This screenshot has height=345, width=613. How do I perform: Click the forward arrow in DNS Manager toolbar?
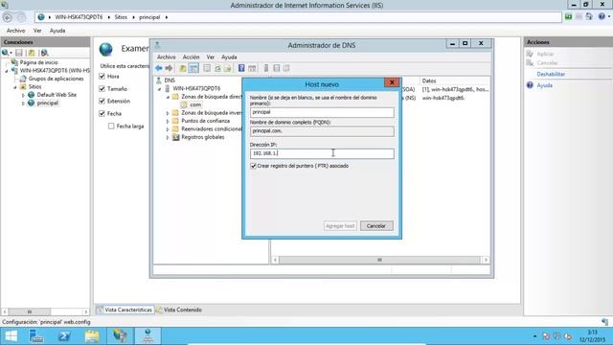(169, 68)
